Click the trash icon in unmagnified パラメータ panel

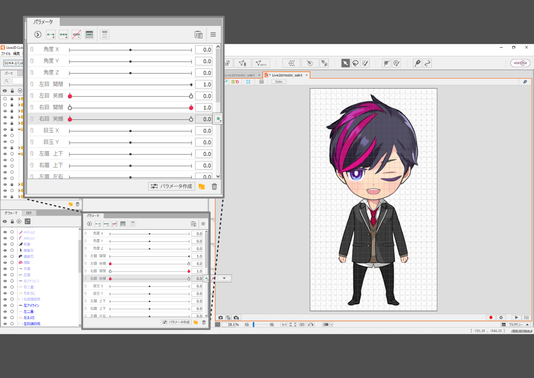pos(204,322)
